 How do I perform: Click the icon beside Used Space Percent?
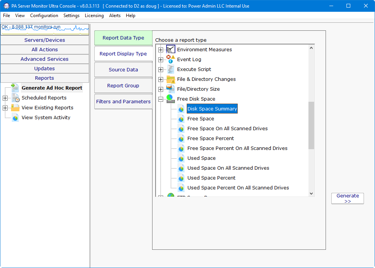[181, 178]
